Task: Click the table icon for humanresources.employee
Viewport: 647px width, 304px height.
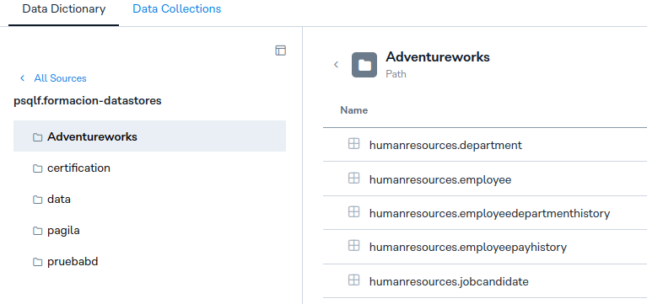Action: point(353,179)
